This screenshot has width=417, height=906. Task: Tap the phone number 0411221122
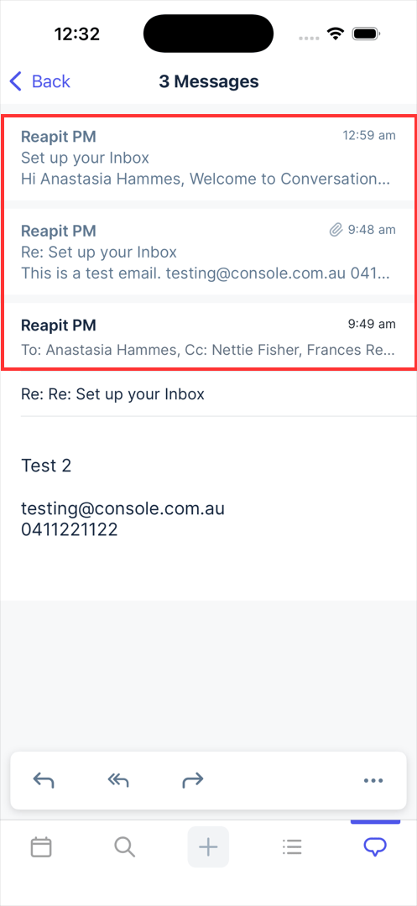[x=70, y=529]
